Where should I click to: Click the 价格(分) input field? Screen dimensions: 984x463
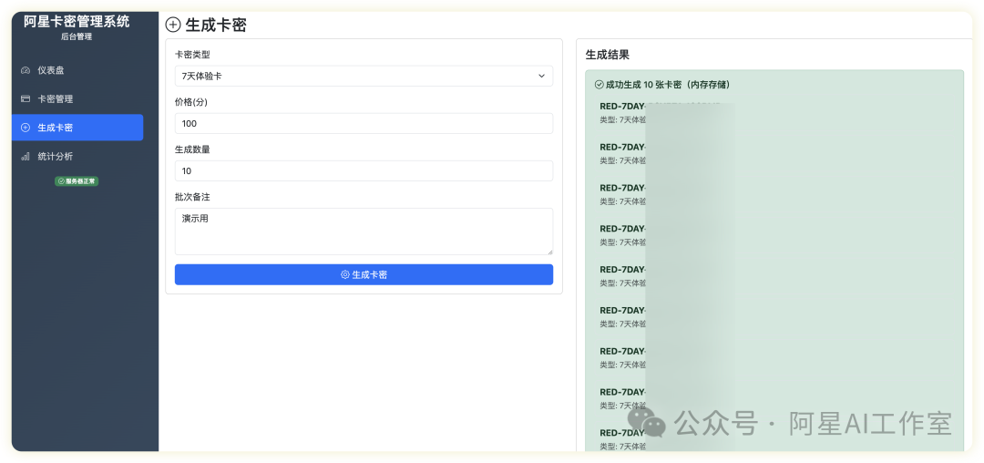point(364,124)
